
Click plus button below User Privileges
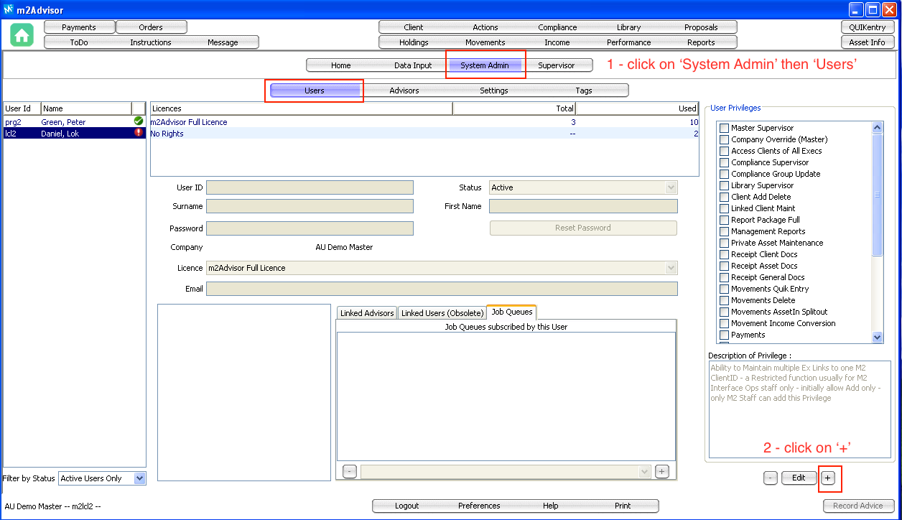(x=827, y=478)
